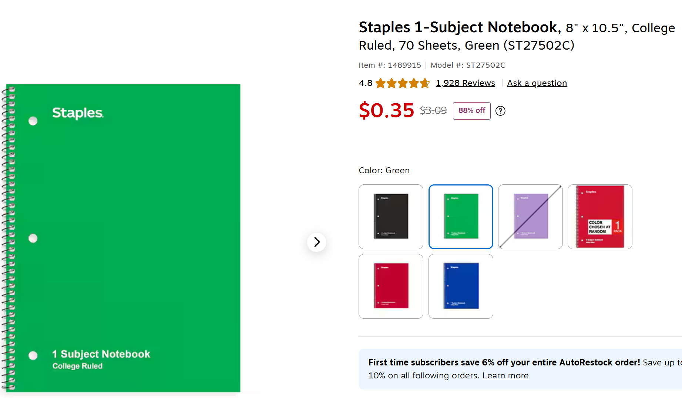682x398 pixels.
Task: Select the black notebook color swatch
Action: pos(391,217)
